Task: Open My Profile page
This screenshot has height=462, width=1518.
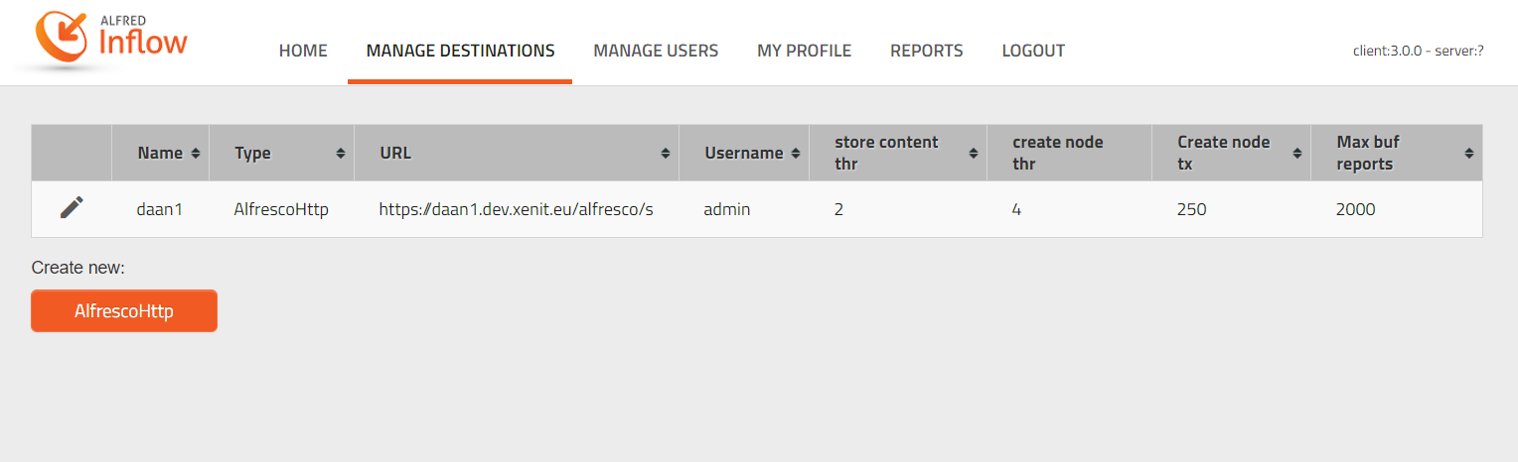Action: pos(804,51)
